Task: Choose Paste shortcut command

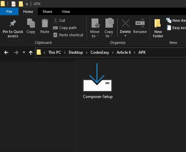Action: click(x=68, y=35)
